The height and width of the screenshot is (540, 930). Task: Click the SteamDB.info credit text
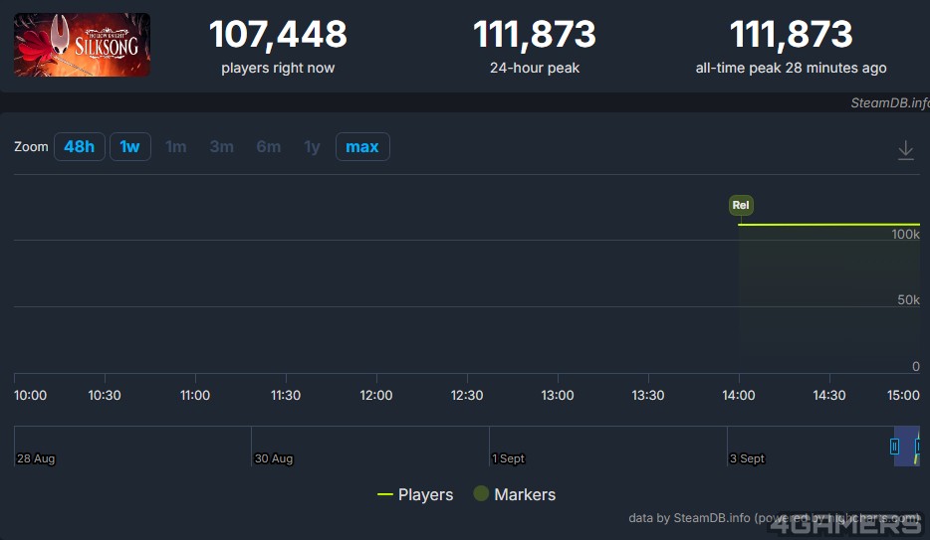890,103
